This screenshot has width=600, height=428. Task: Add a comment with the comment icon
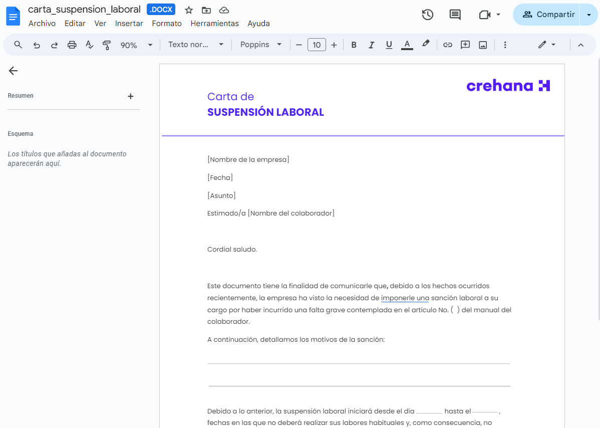465,45
